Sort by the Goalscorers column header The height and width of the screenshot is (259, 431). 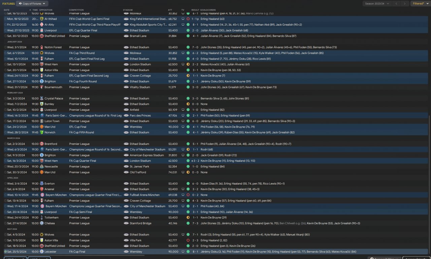point(208,10)
